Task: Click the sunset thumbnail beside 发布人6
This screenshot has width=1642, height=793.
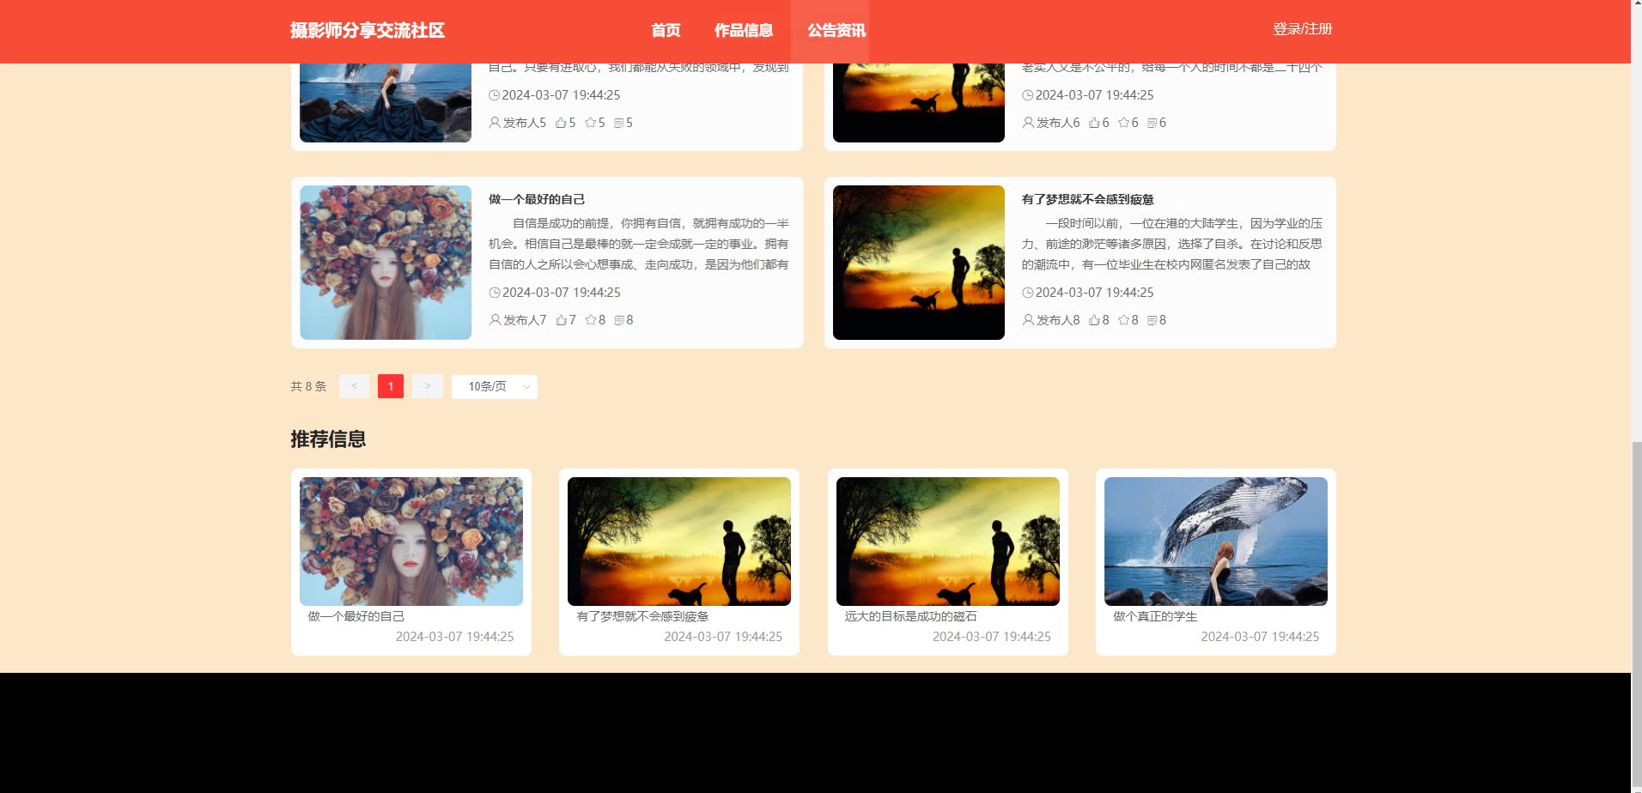Action: coord(919,103)
